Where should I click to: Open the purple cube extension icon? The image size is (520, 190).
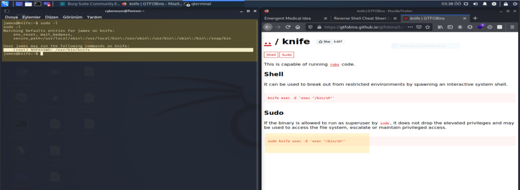point(480,26)
